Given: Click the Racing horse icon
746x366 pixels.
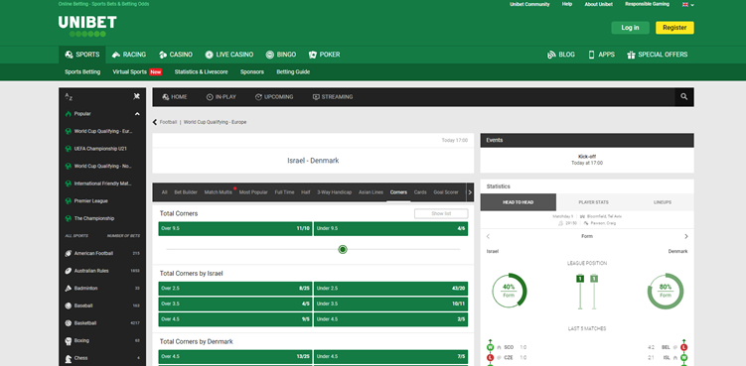Looking at the screenshot, I should coord(116,55).
